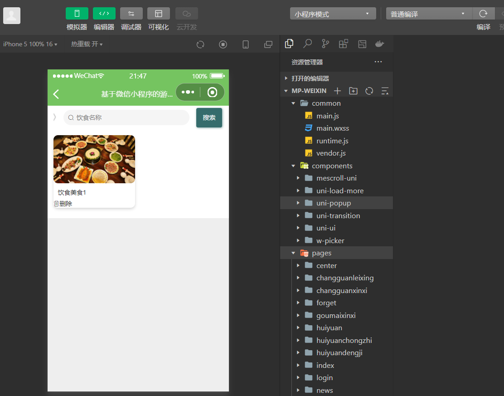Toggle the editor panel button
Image resolution: width=504 pixels, height=396 pixels.
(104, 14)
